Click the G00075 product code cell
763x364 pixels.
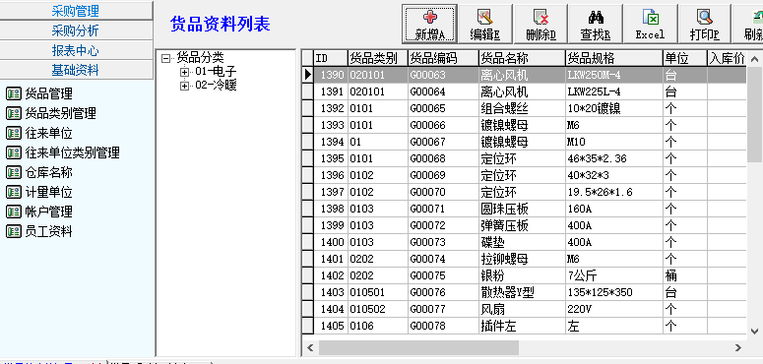pos(443,275)
